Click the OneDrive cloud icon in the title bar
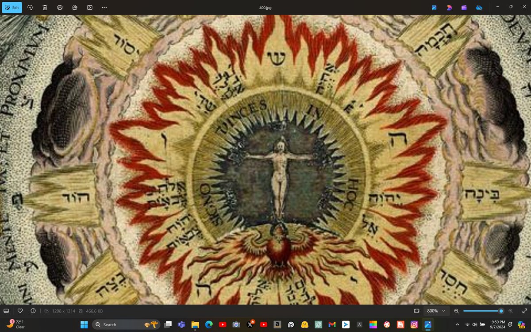The width and height of the screenshot is (531, 332). point(479,8)
